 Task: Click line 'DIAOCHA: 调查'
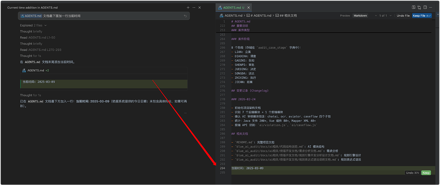244,56
